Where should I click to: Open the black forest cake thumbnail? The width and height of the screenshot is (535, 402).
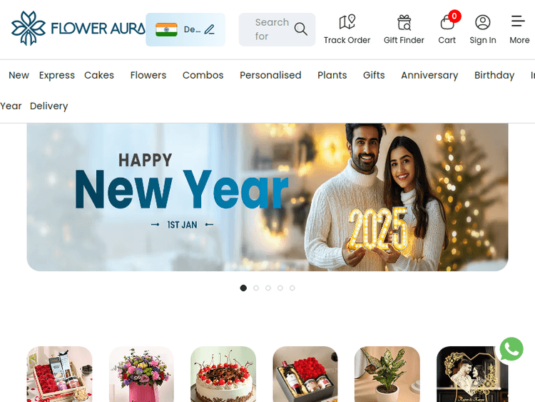[x=223, y=374]
